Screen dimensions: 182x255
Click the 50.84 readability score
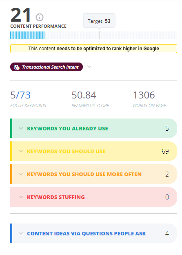(x=84, y=95)
